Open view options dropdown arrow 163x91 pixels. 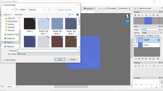72,15
